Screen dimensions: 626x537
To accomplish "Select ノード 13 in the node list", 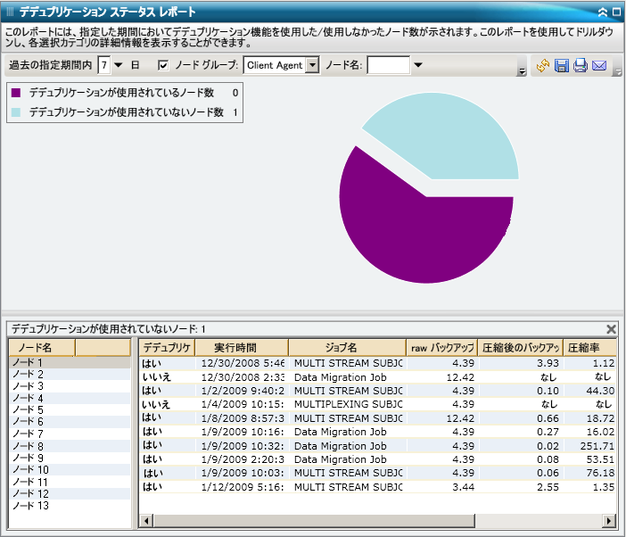I will click(29, 506).
